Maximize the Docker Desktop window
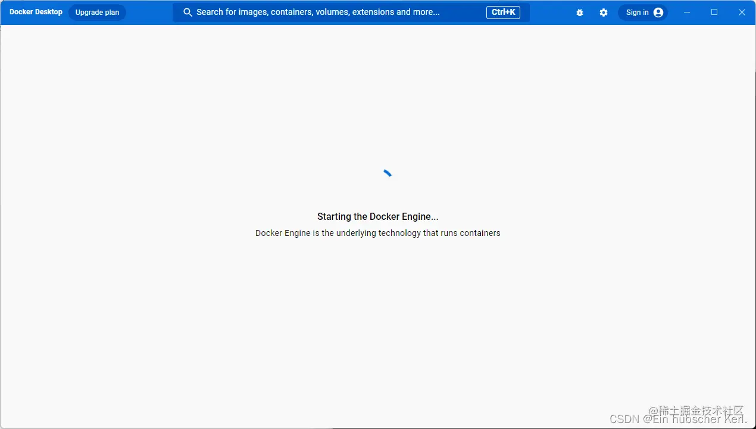This screenshot has height=429, width=756. click(x=714, y=13)
